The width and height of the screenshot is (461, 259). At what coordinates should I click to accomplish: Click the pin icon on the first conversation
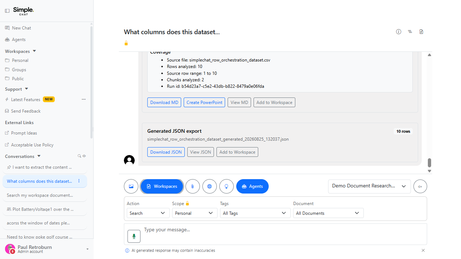[x=9, y=167]
